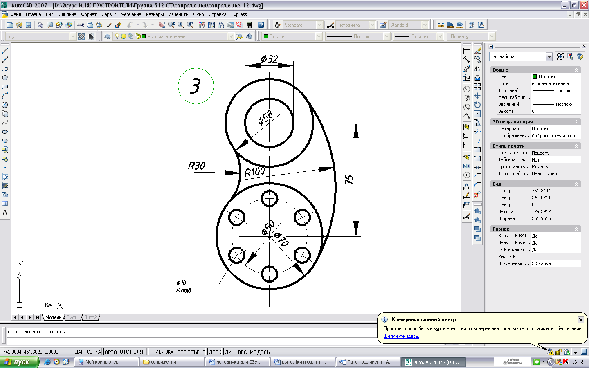Select the Rotate modify tool
Viewport: 589px width, 368px height.
tap(477, 105)
